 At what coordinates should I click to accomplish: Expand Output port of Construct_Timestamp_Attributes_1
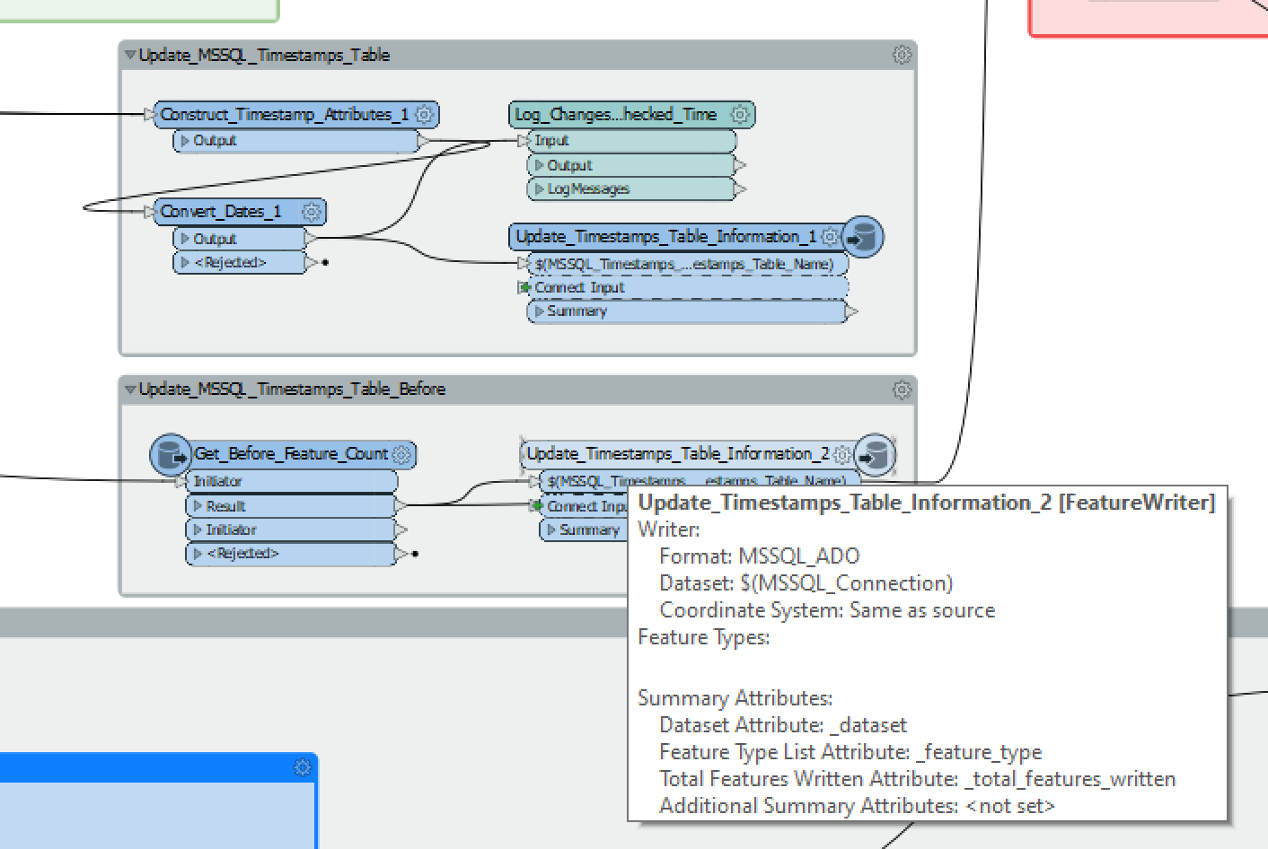click(185, 141)
